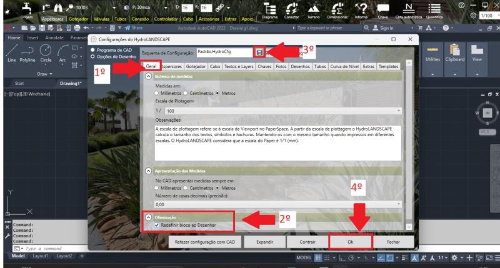500x268 pixels.
Task: Open Curva de Nível tab
Action: coord(344,67)
